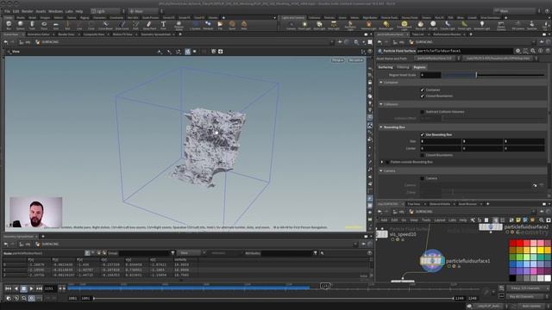Image resolution: width=552 pixels, height=310 pixels.
Task: Select the Torus shelf tool
Action: click(x=44, y=25)
